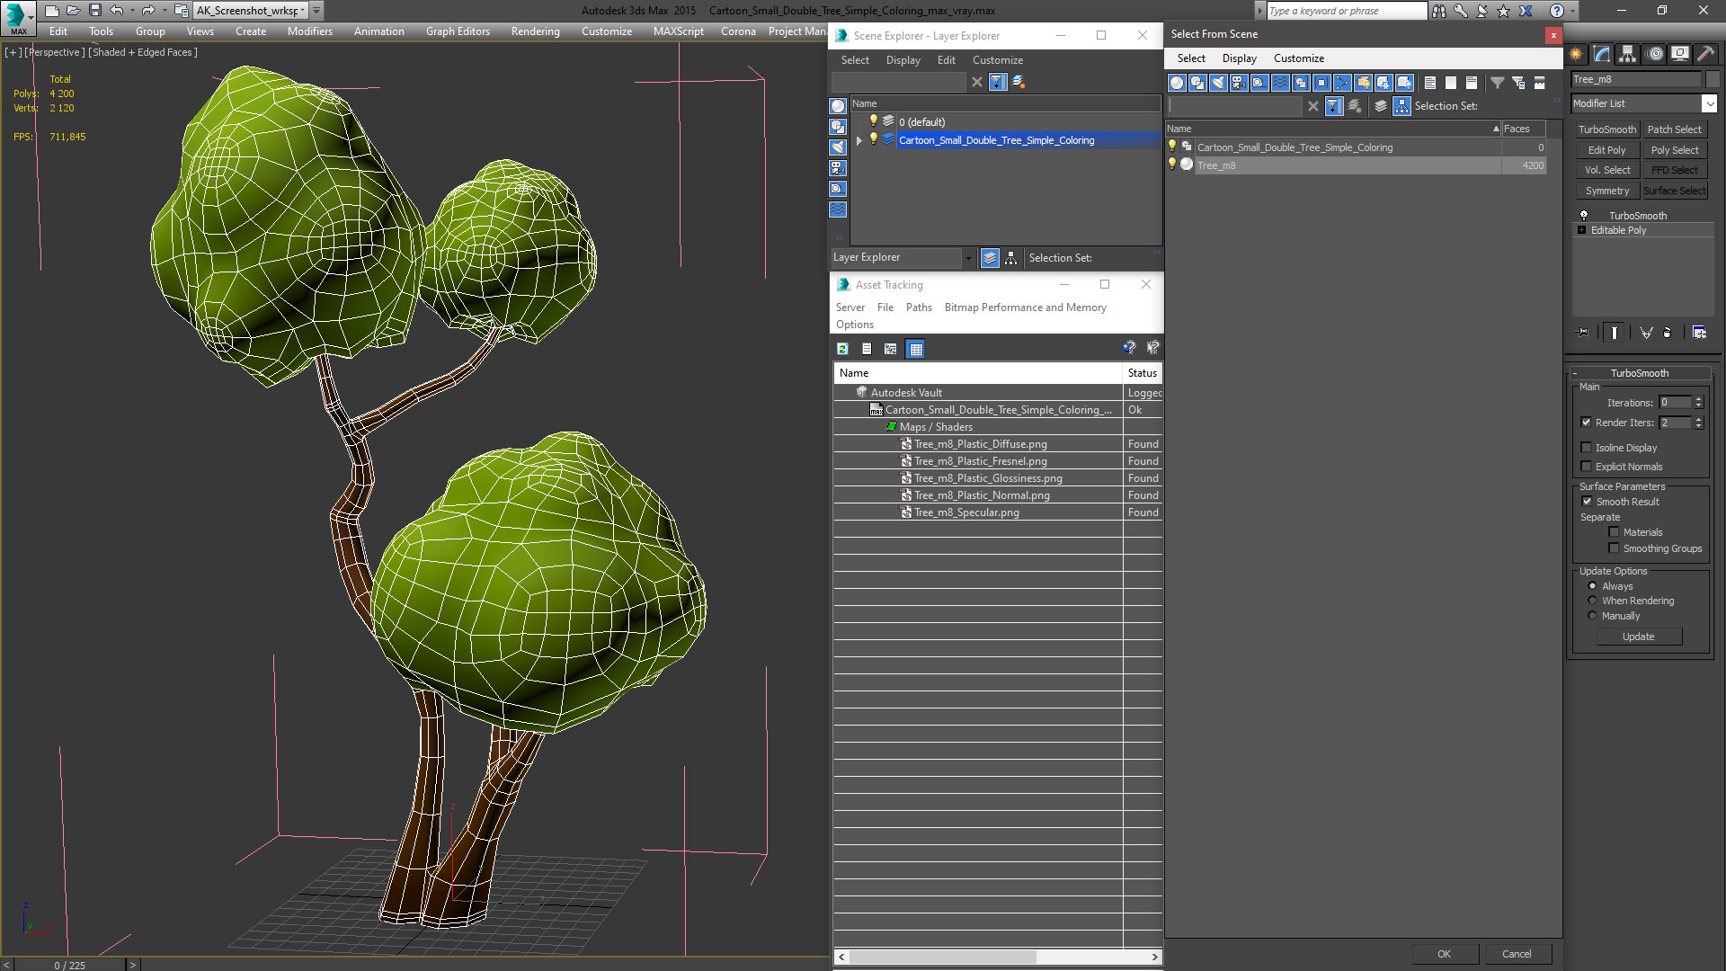This screenshot has height=971, width=1726.
Task: Open the Hierarchy command panel tab
Action: 1628,54
